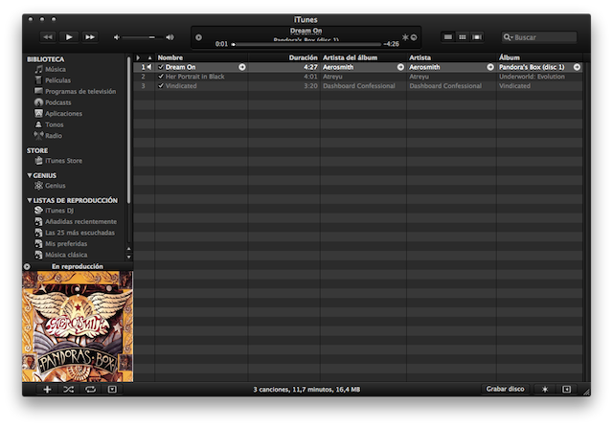Viewport: 613px width, 427px height.
Task: Toggle the En reproducción artwork selector
Action: pyautogui.click(x=78, y=266)
